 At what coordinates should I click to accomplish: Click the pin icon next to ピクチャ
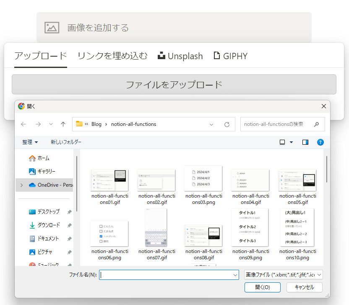pos(70,252)
